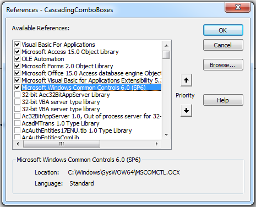
Task: Check AcadMTrans 1.0 Type Library box
Action: [17, 123]
